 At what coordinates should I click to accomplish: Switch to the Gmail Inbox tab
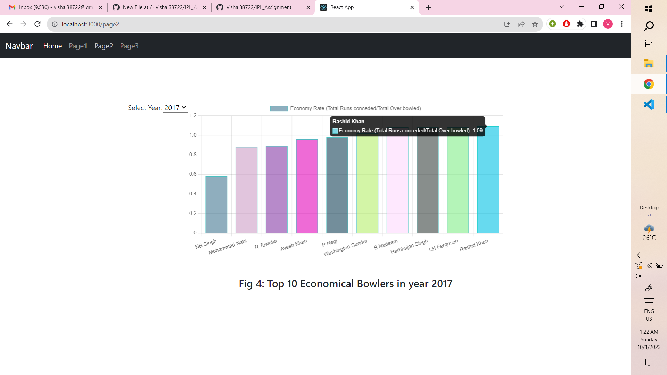52,7
